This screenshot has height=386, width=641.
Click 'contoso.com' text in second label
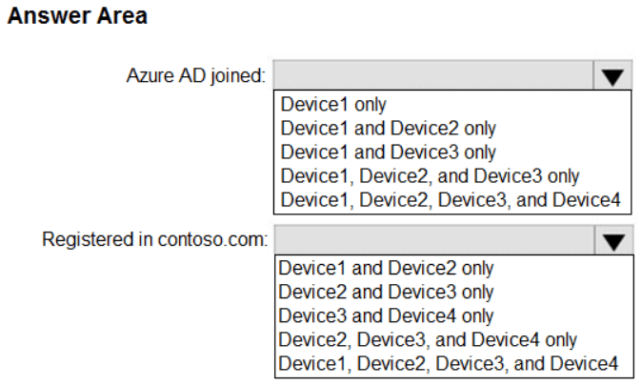click(x=221, y=239)
